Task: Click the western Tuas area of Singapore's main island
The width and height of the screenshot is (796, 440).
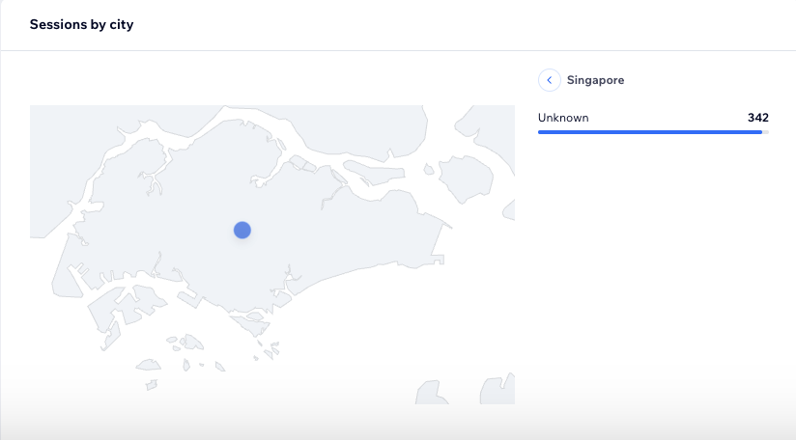Action: point(67,268)
